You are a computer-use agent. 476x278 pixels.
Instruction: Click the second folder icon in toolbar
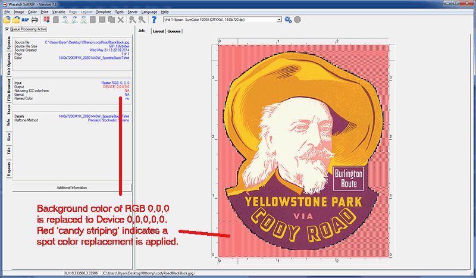[x=16, y=20]
